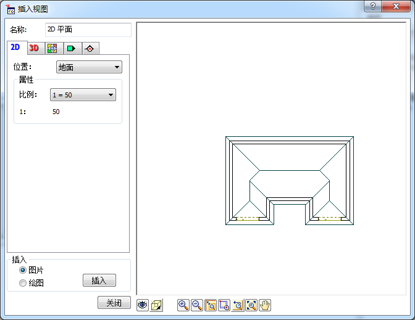
Task: Click the zoom out magnifier icon
Action: click(x=197, y=305)
